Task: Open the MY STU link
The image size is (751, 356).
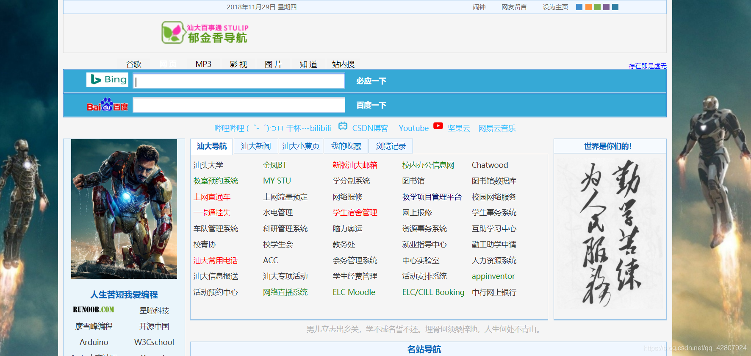Action: pos(277,181)
